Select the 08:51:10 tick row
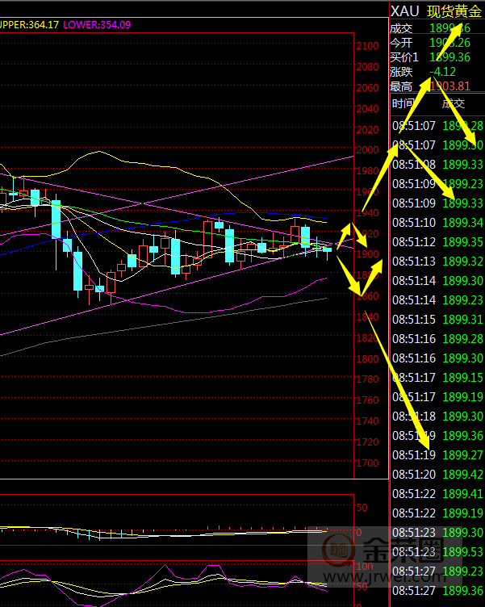The height and width of the screenshot is (607, 485). pos(437,222)
